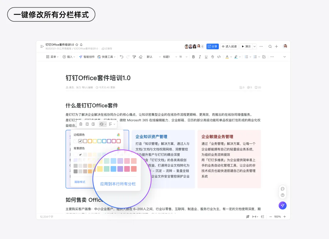Insert a checkbox task list
Viewport: 329px width, 239px height.
point(264,57)
